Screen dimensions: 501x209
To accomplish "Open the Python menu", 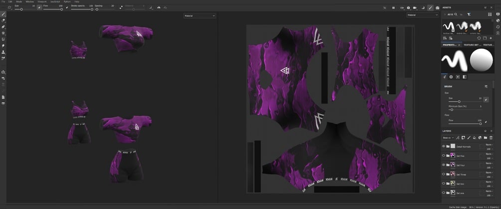I will [x=67, y=1].
